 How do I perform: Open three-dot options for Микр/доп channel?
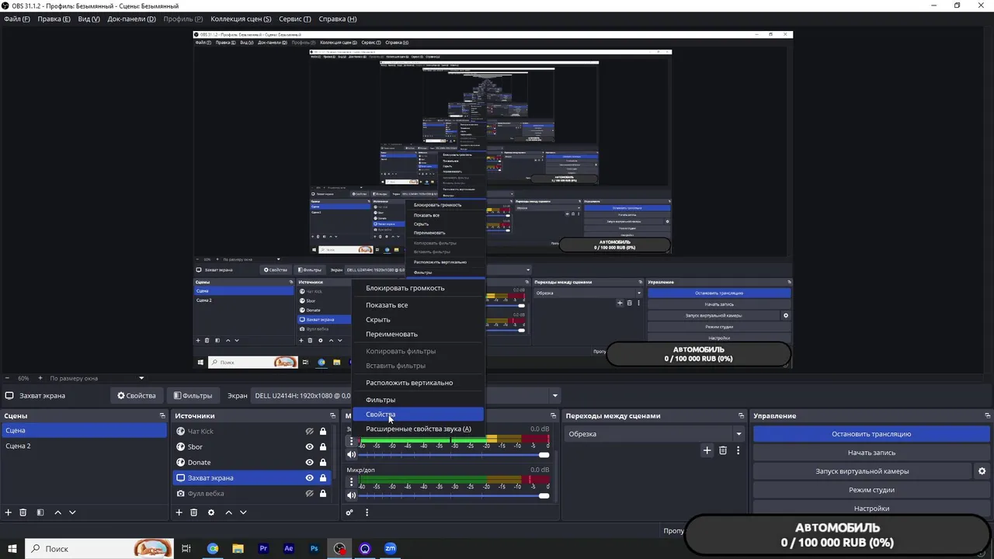(351, 482)
